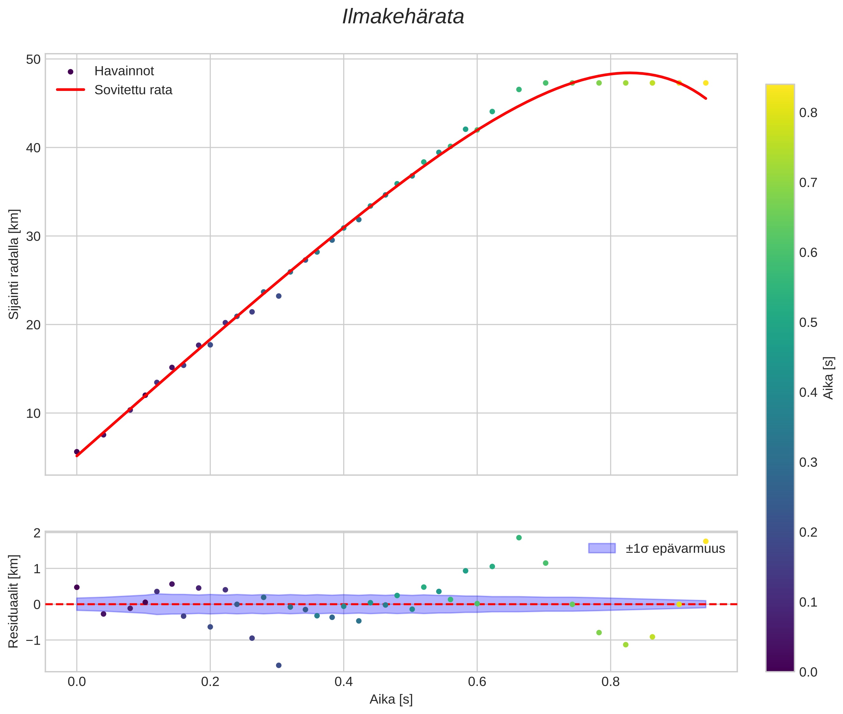
Task: Click the Havainnot legend marker dot
Action: (x=71, y=72)
